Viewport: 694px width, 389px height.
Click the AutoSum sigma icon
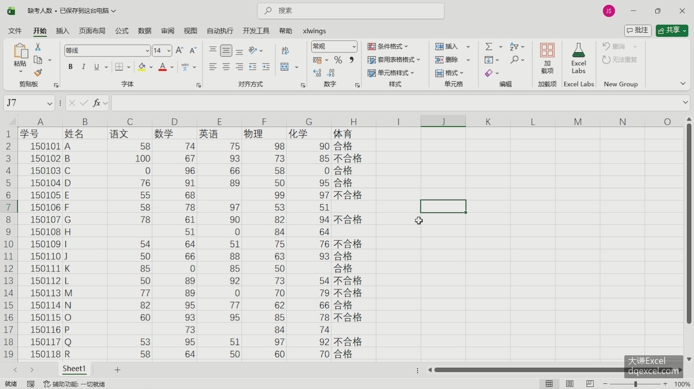tap(489, 47)
